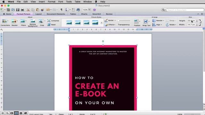Open the Toolbox icon
The image size is (205, 115).
[x=73, y=10]
